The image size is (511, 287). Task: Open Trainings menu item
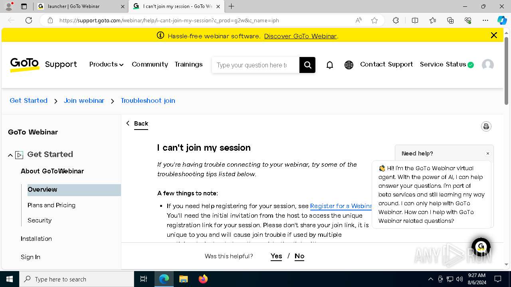click(x=188, y=64)
